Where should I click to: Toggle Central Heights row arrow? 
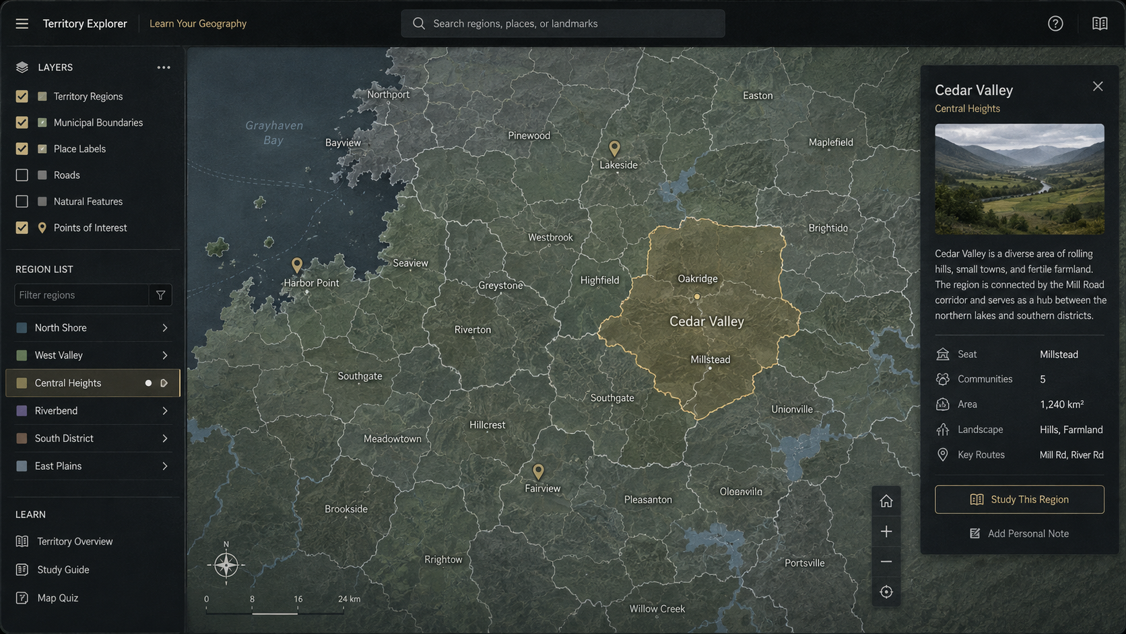[164, 383]
